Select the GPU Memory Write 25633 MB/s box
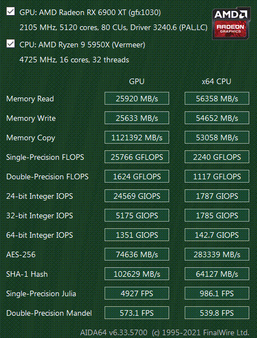257x338 pixels. click(137, 118)
